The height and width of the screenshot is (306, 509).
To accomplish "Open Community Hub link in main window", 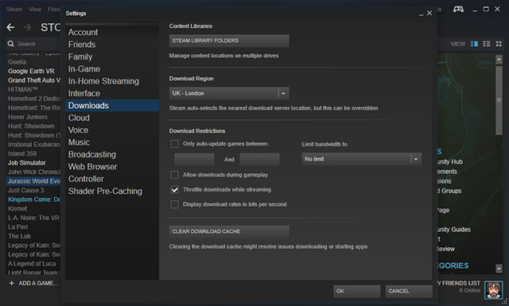I will coord(450,161).
